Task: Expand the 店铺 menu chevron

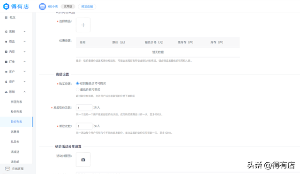Action: (x=24, y=31)
